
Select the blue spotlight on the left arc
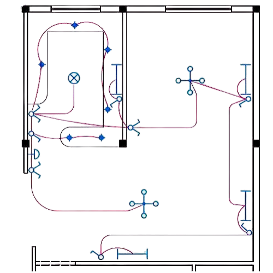pyautogui.click(x=42, y=64)
